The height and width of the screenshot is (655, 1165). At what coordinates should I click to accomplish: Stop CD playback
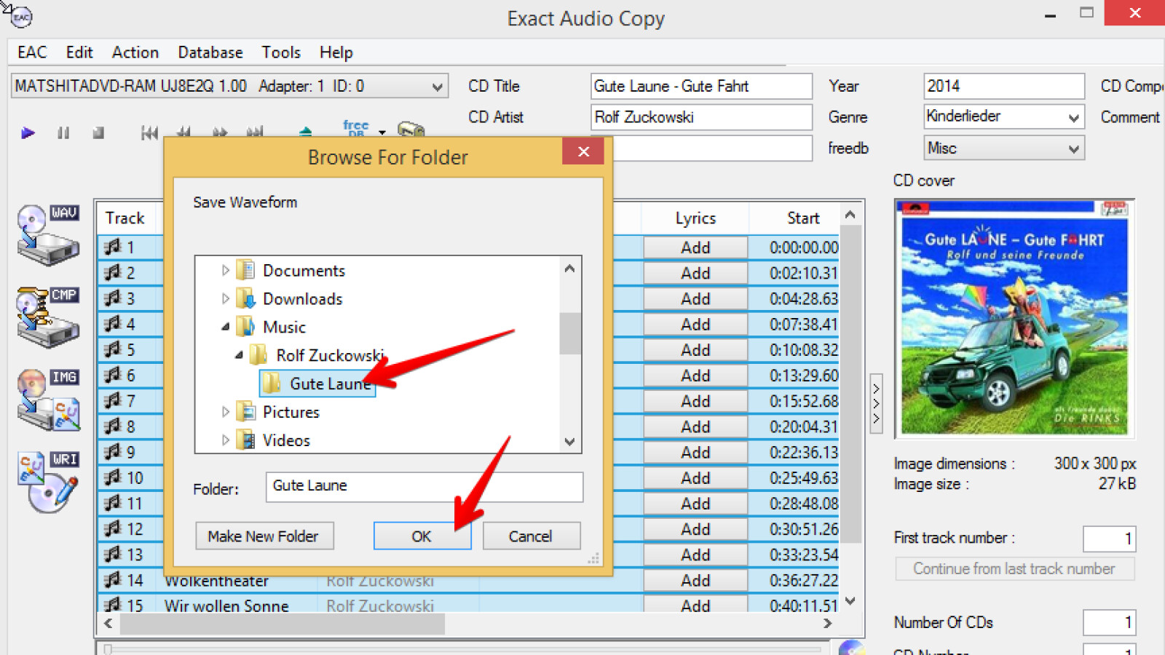[98, 132]
